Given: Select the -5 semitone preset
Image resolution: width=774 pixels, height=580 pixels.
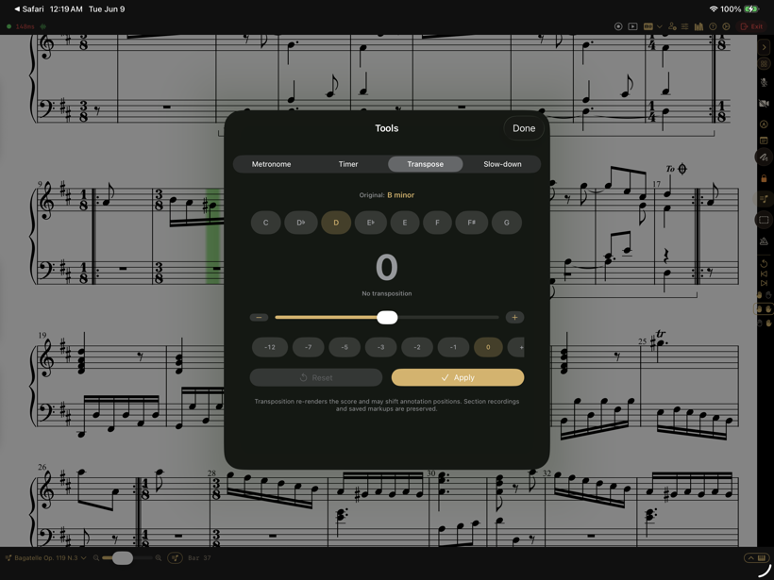Looking at the screenshot, I should tap(345, 347).
